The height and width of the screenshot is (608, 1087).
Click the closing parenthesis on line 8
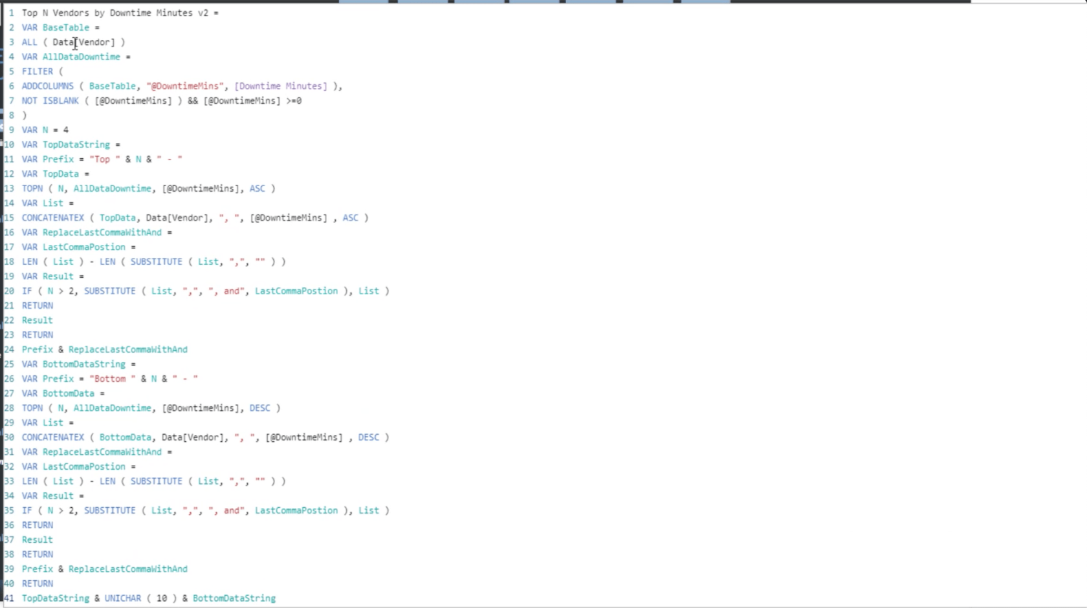click(x=25, y=116)
